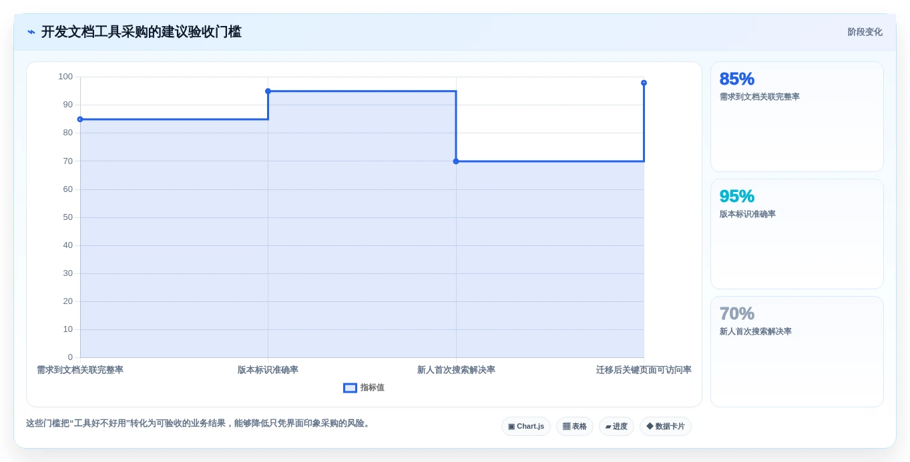The width and height of the screenshot is (910, 462).
Task: Open the 85% 需求到文档关联完整率 card
Action: tap(797, 117)
